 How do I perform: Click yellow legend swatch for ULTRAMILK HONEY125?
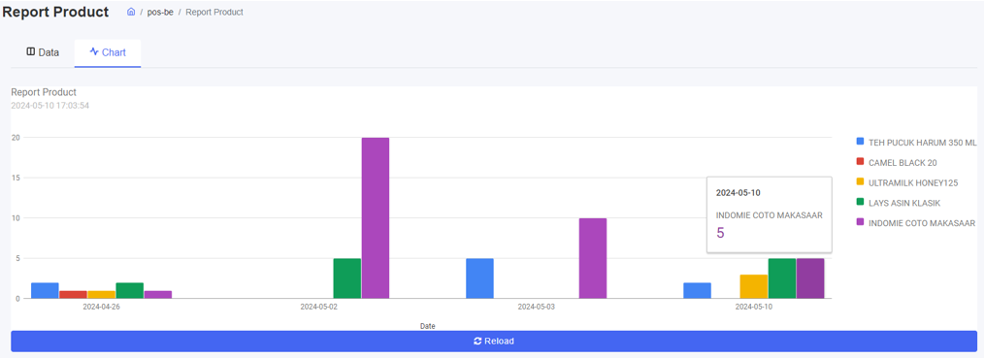(860, 182)
